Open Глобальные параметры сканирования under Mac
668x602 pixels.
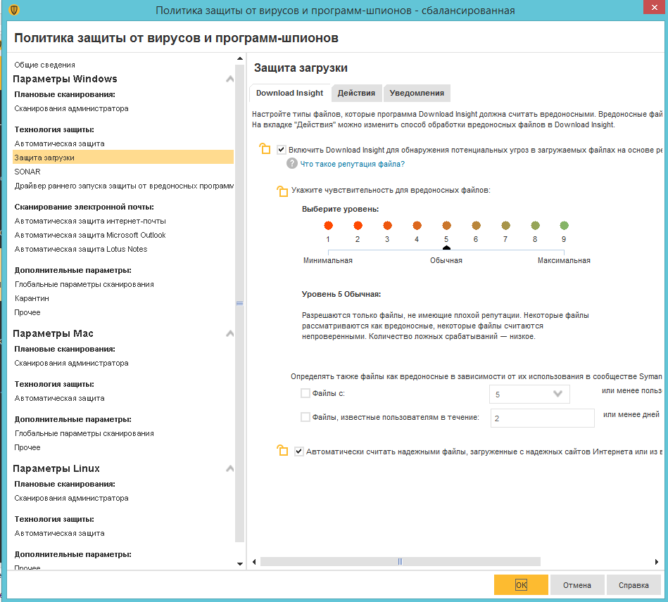pyautogui.click(x=84, y=433)
